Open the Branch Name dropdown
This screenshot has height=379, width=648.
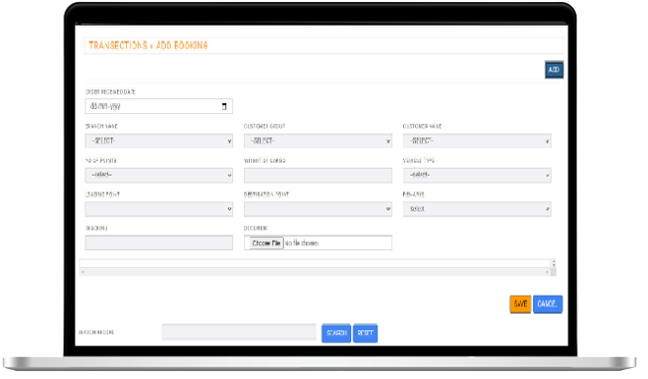click(159, 141)
